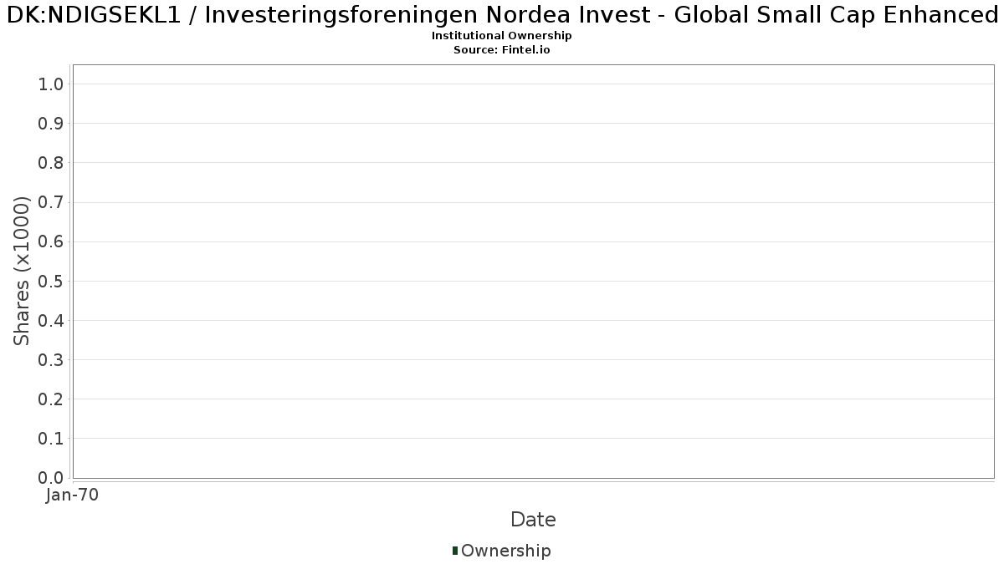The width and height of the screenshot is (1004, 564).
Task: Click the 0.4 y-axis tick label
Action: click(x=51, y=321)
